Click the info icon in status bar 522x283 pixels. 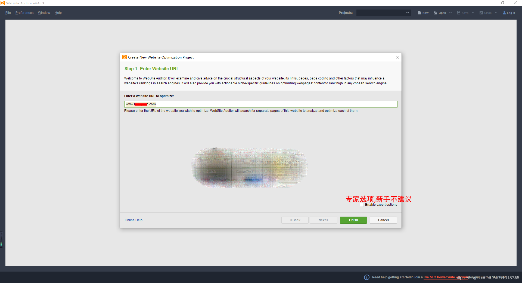pyautogui.click(x=367, y=277)
